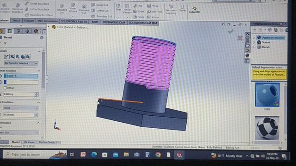Expand the Decals tree node
This screenshot has height=166, width=296.
pyautogui.click(x=254, y=47)
